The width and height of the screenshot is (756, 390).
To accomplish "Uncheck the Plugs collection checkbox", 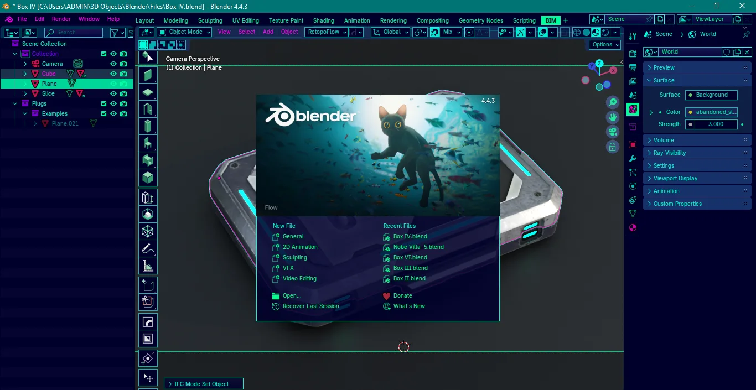I will pyautogui.click(x=103, y=104).
